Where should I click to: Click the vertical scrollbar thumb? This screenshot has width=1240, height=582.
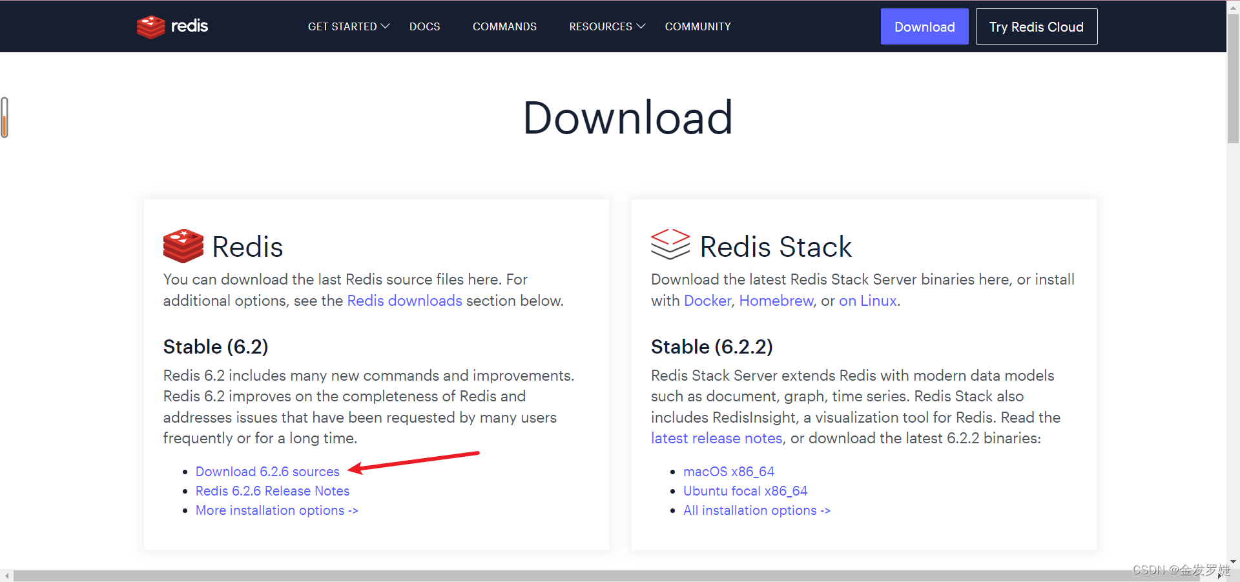point(1233,79)
